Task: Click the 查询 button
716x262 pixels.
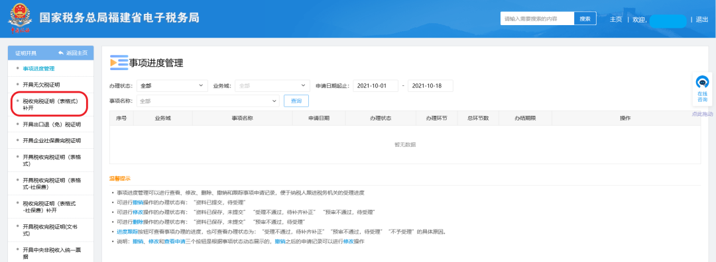Action: [296, 101]
